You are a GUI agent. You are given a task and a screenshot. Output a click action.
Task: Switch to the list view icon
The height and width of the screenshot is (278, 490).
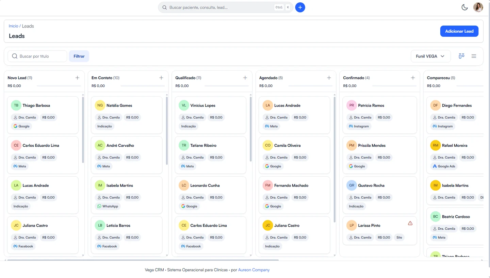coord(474,56)
